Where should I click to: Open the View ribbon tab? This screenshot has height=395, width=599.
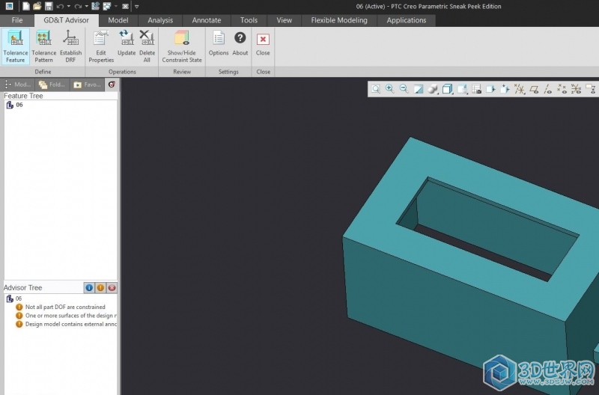[x=285, y=20]
